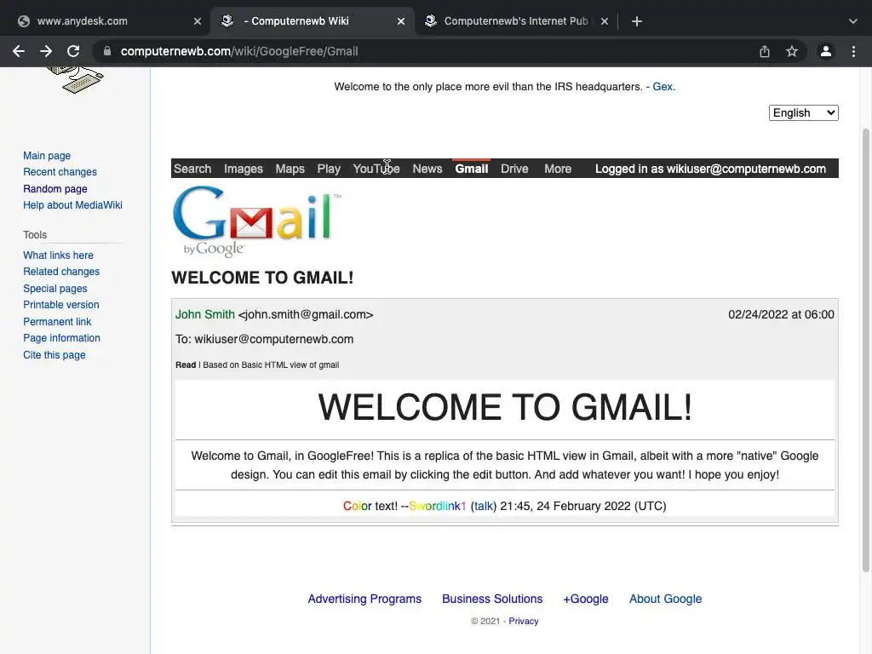Click sender name John Smith
Screen dimensions: 872x654
(x=205, y=314)
